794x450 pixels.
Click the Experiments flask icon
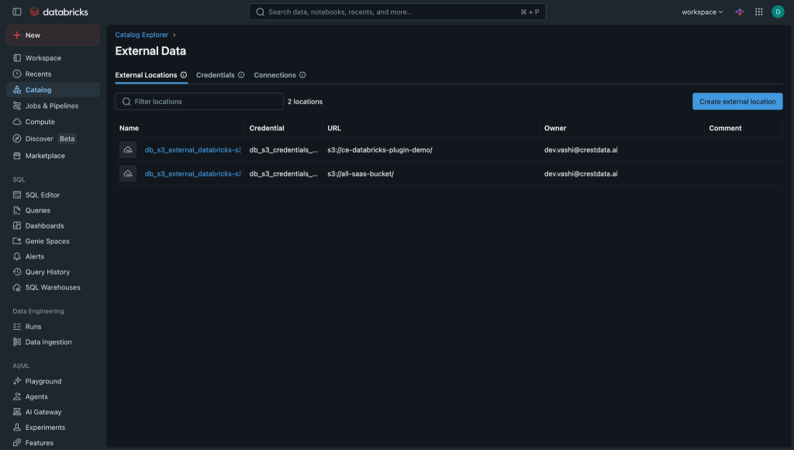(17, 428)
